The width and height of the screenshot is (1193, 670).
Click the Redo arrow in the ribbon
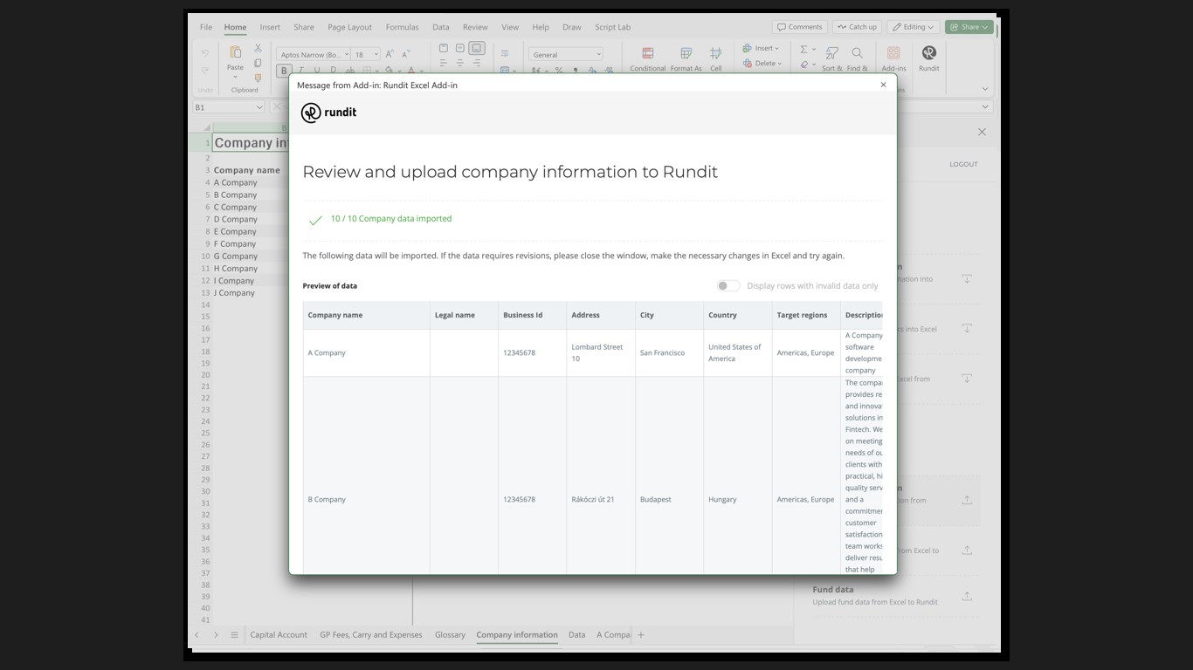pos(205,71)
